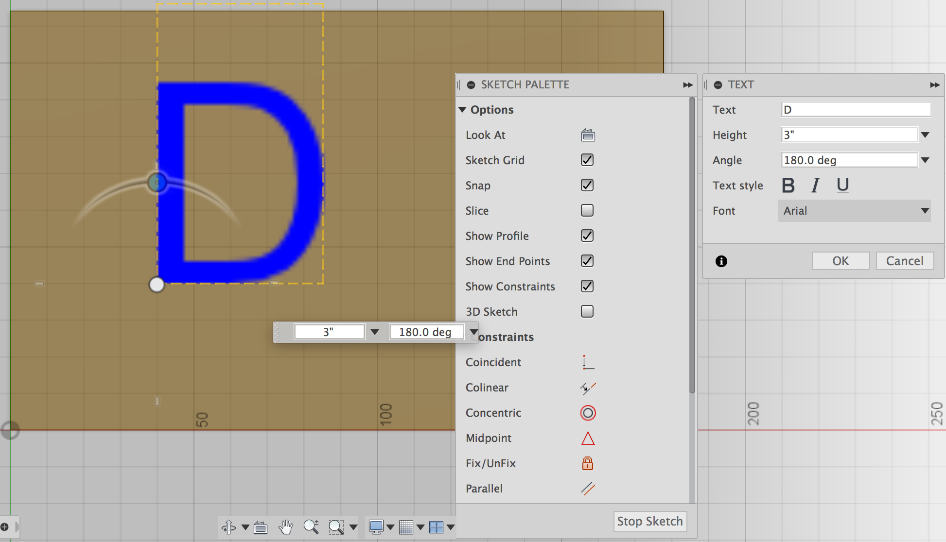Click the Height input field showing 3"

pos(849,135)
